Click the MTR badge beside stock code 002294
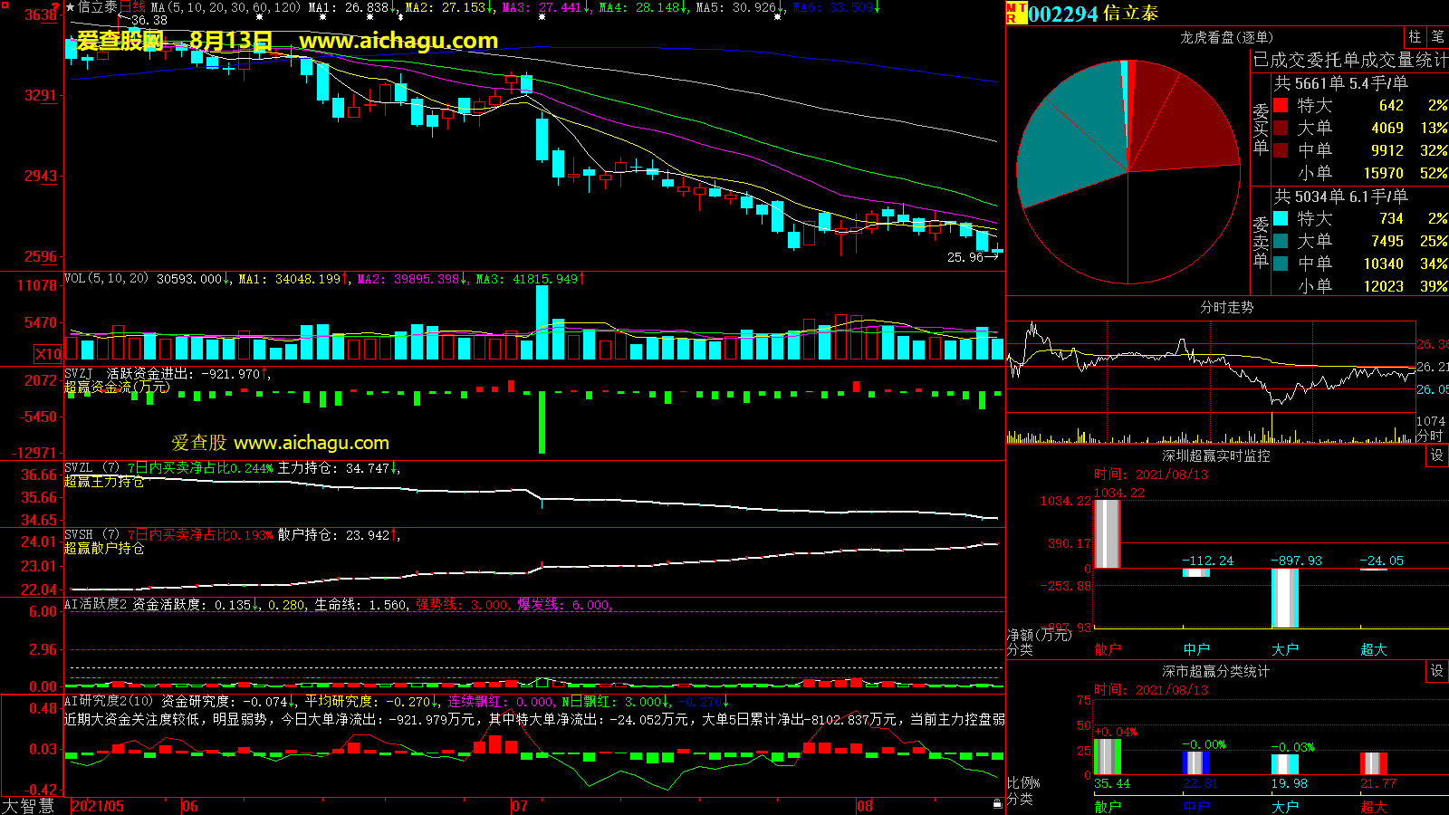The width and height of the screenshot is (1449, 815). 1015,13
